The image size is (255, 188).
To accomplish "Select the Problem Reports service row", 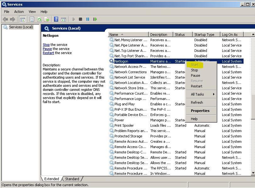I will tap(176, 131).
